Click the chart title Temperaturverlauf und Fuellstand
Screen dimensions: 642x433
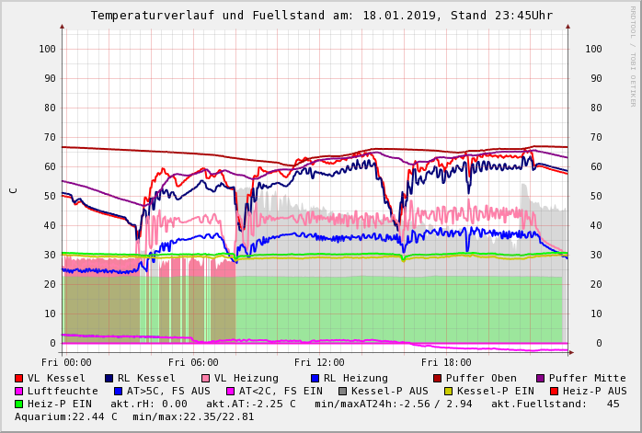point(321,16)
